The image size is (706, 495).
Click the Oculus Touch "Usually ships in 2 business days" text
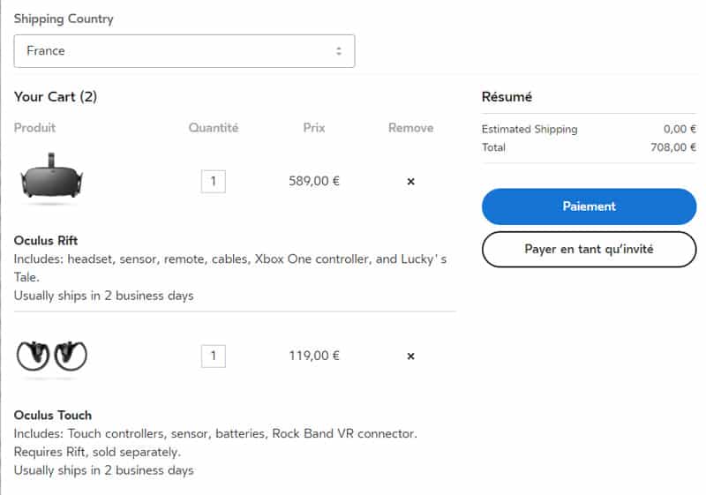click(103, 470)
